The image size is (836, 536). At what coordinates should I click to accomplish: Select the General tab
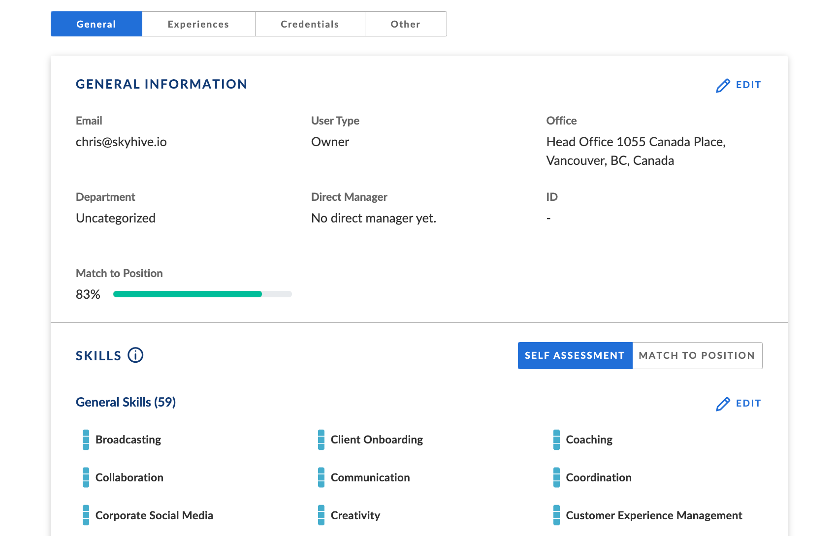[96, 24]
